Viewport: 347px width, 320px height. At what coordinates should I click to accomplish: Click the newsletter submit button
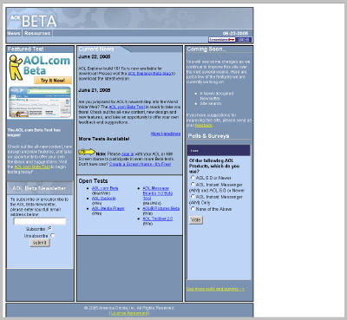pos(40,243)
